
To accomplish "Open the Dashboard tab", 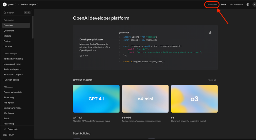I will pyautogui.click(x=212, y=4).
